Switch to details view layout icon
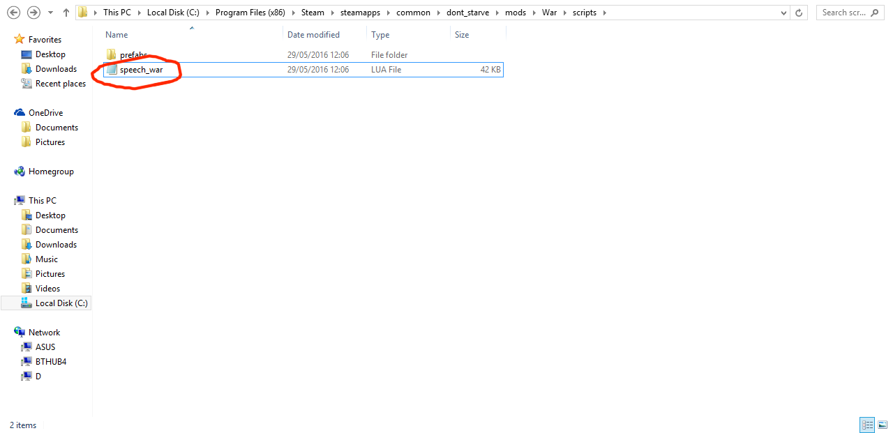 point(868,425)
